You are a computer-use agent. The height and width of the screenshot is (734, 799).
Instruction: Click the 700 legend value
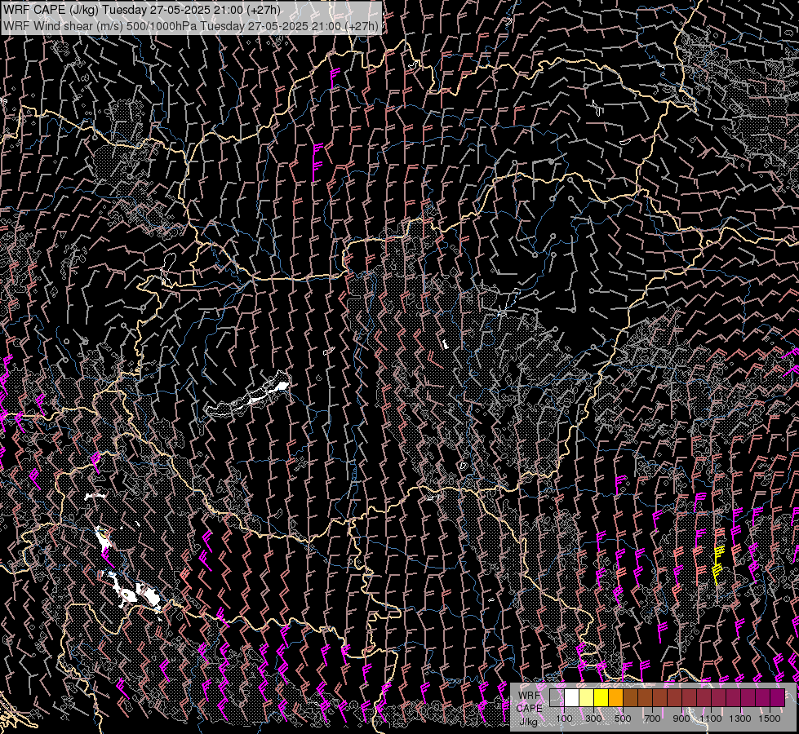652,719
